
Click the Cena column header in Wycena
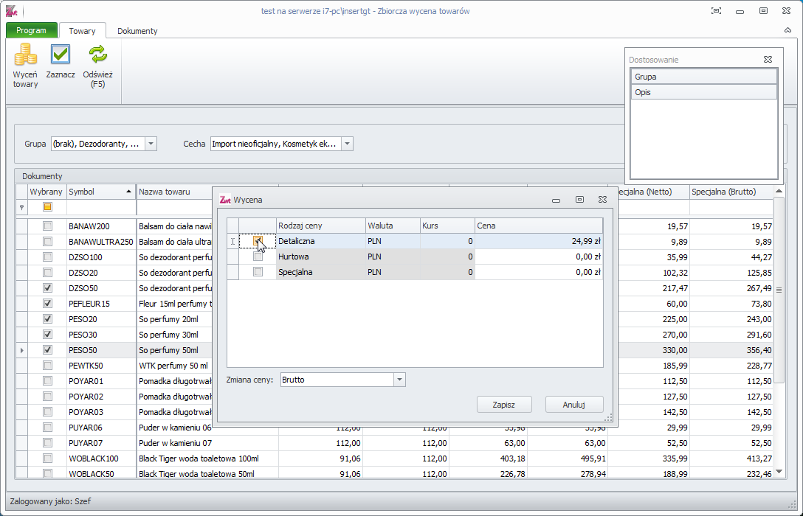(539, 226)
